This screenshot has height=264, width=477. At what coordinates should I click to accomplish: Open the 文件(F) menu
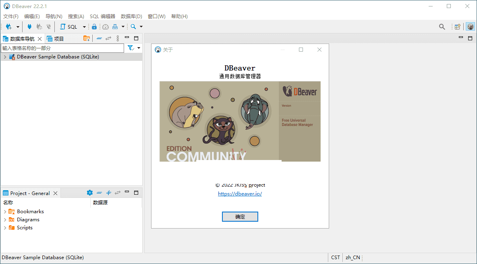point(10,17)
